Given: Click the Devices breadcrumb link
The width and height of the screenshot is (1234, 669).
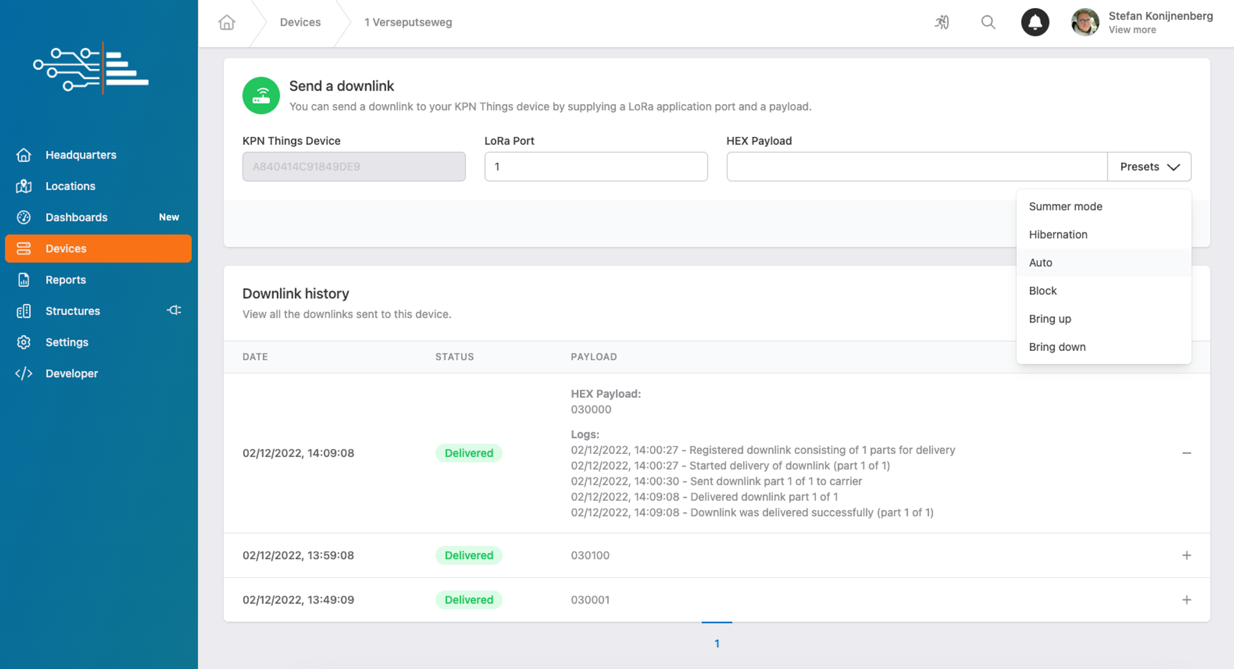Looking at the screenshot, I should point(300,22).
